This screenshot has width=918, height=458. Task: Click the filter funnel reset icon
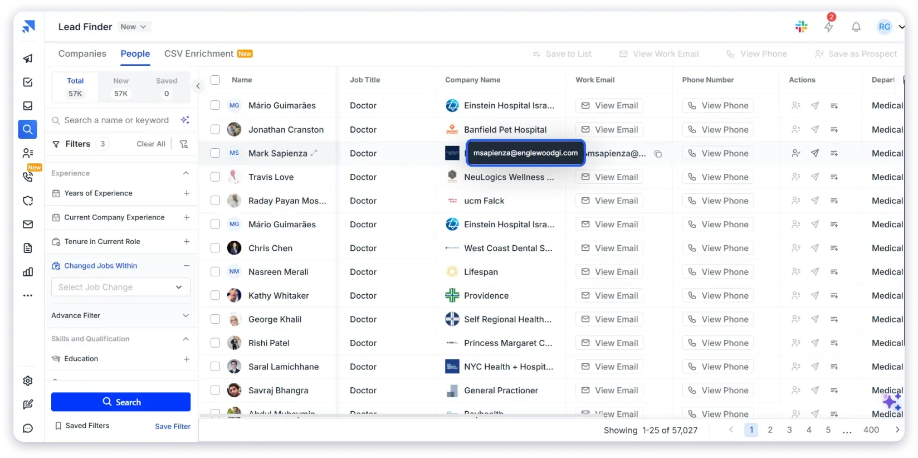[x=184, y=144]
